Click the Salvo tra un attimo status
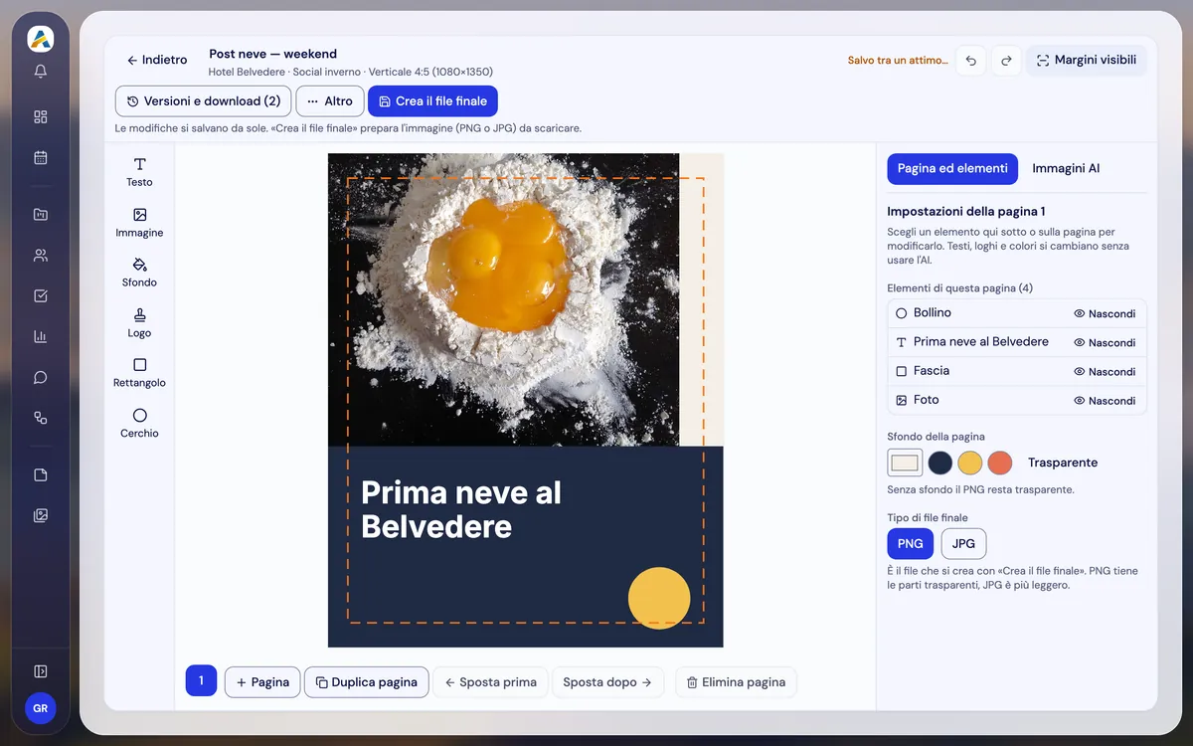 898,61
